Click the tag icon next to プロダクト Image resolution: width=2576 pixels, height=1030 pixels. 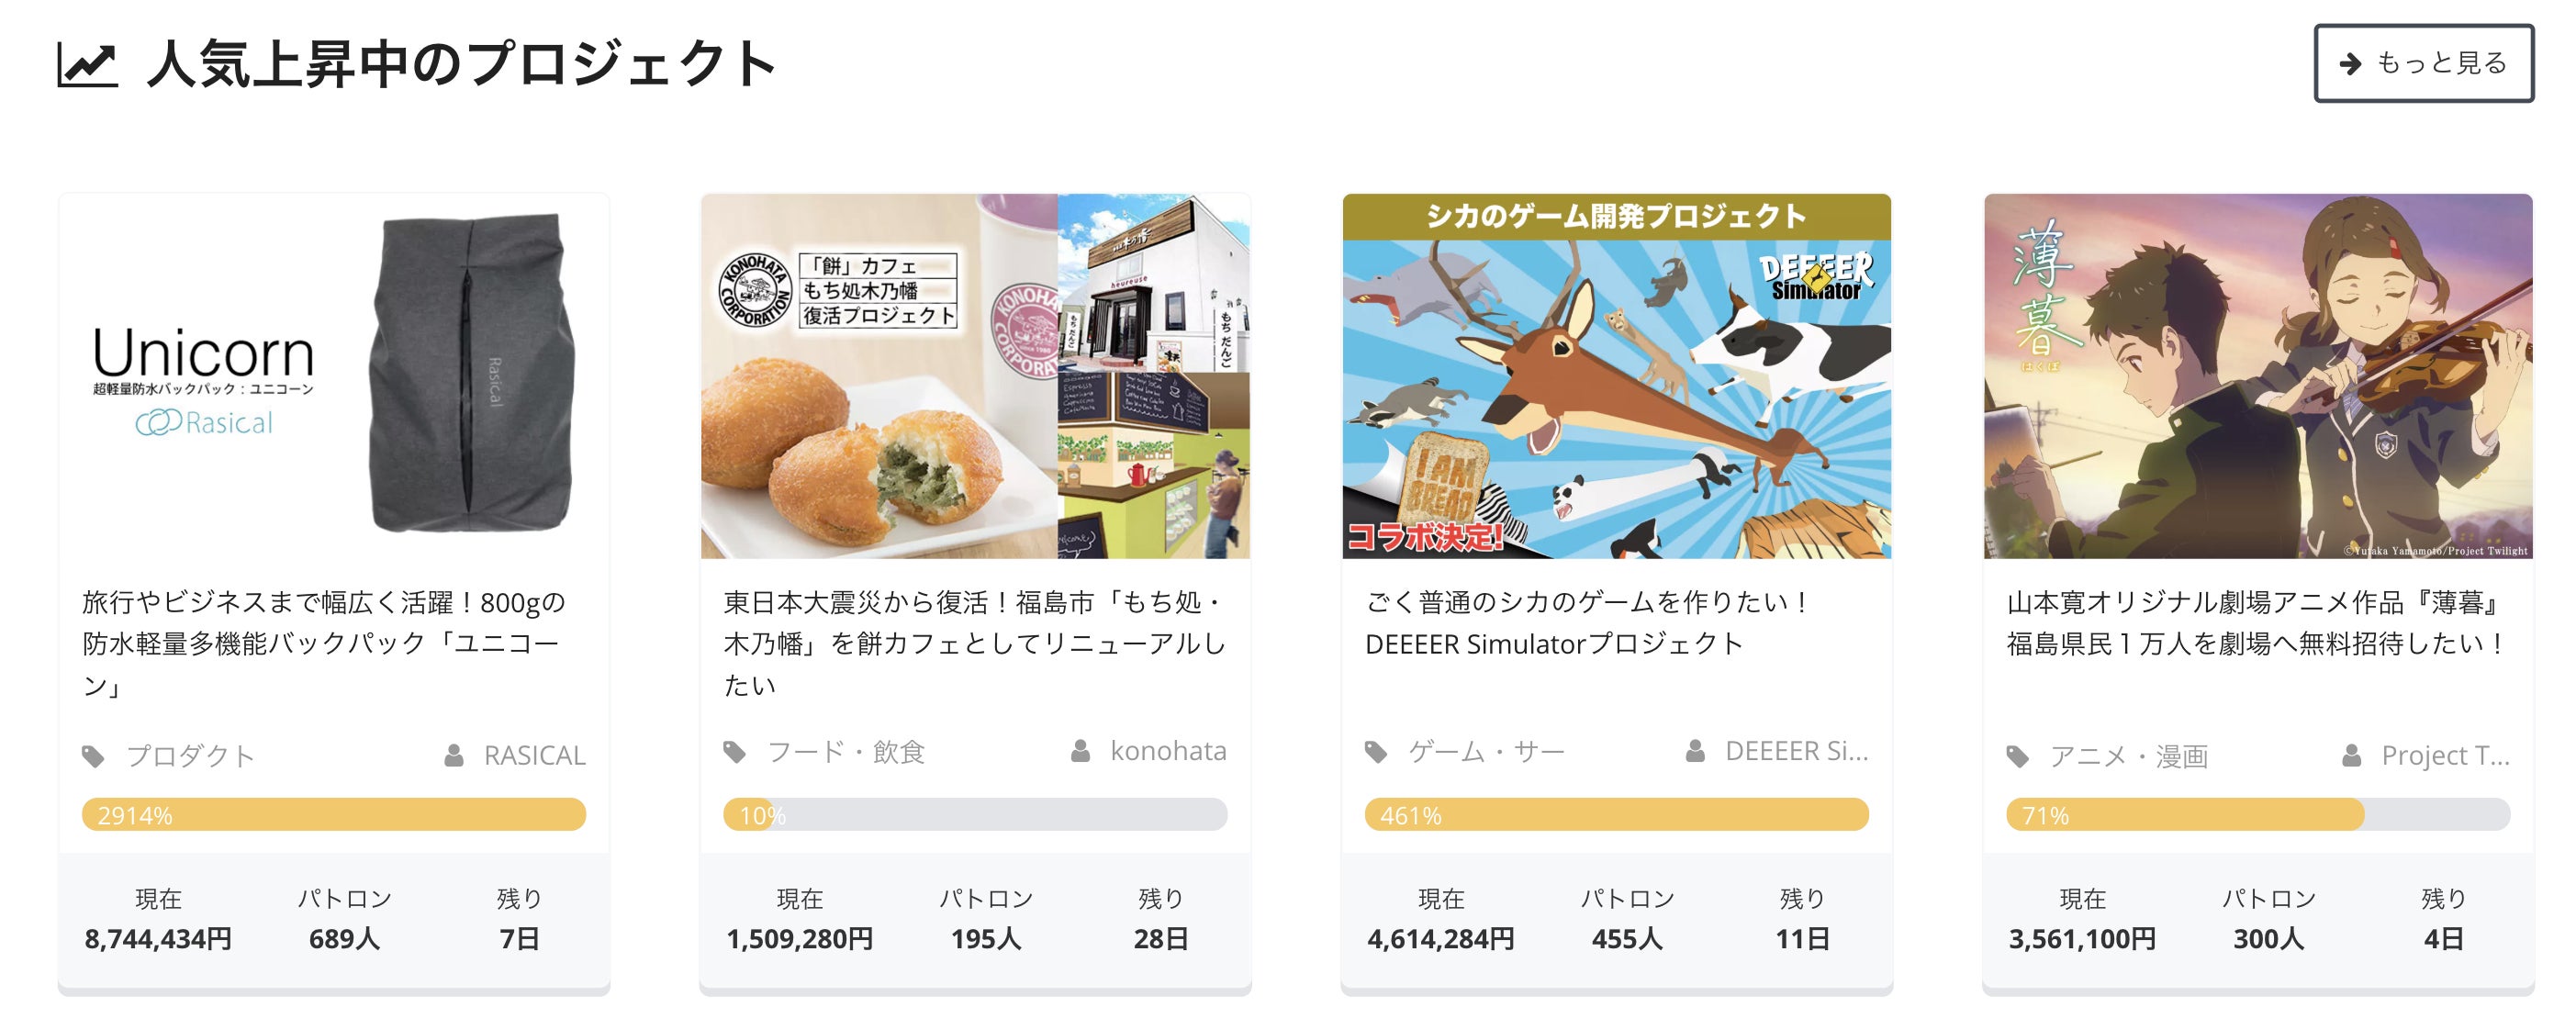click(93, 756)
